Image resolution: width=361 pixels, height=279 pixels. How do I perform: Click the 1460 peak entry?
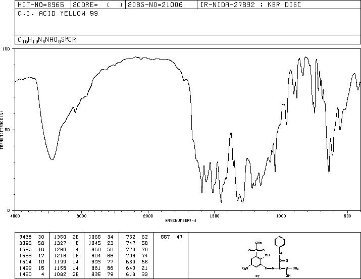(x=32, y=274)
